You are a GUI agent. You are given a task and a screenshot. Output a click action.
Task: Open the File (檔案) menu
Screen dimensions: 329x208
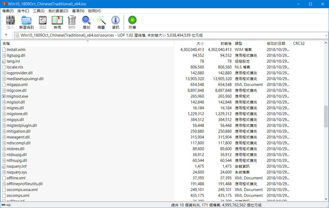8,11
